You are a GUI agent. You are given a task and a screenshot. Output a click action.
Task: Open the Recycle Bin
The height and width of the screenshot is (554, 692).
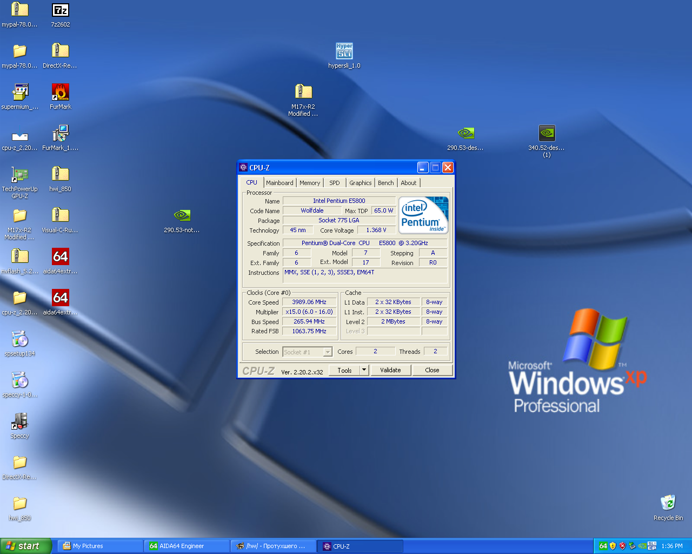(668, 504)
